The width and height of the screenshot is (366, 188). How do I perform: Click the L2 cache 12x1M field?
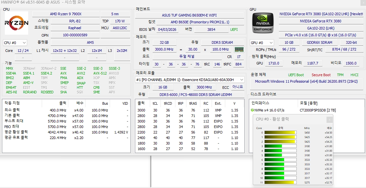click(x=97, y=51)
